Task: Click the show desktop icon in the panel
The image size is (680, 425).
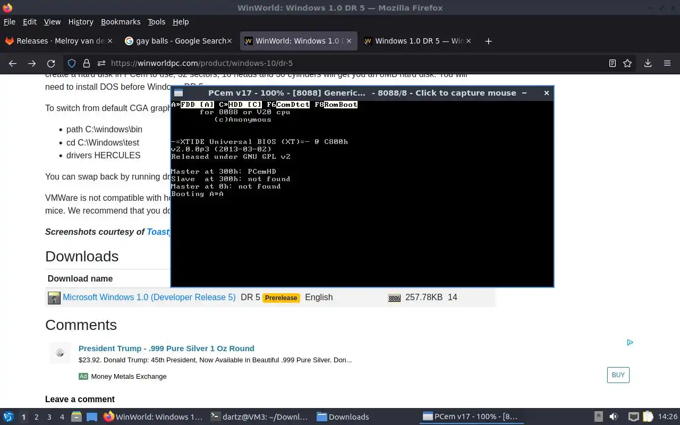Action: pyautogui.click(x=91, y=416)
